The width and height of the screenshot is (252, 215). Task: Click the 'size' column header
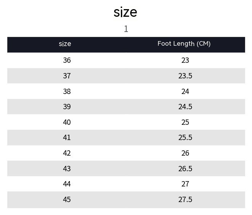coord(65,44)
